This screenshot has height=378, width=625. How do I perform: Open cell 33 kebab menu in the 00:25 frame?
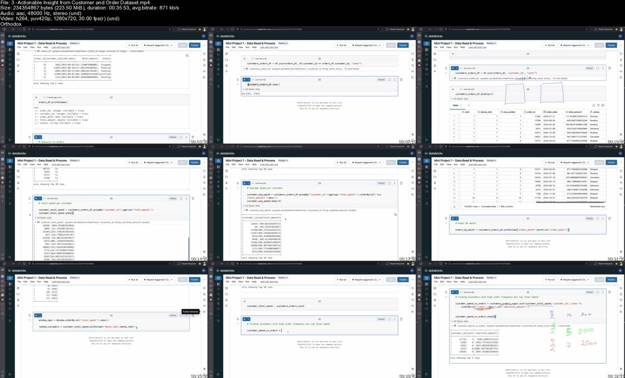(x=186, y=315)
